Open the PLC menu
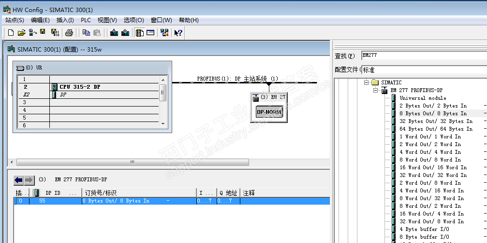487x243 pixels. pos(86,20)
